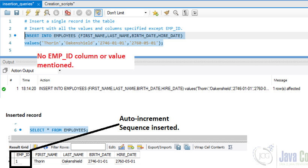
Task: Switch to the Creation_scripts tab
Action: point(59,4)
